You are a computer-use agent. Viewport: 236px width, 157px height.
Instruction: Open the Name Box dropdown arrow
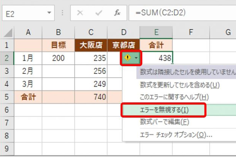49,13
